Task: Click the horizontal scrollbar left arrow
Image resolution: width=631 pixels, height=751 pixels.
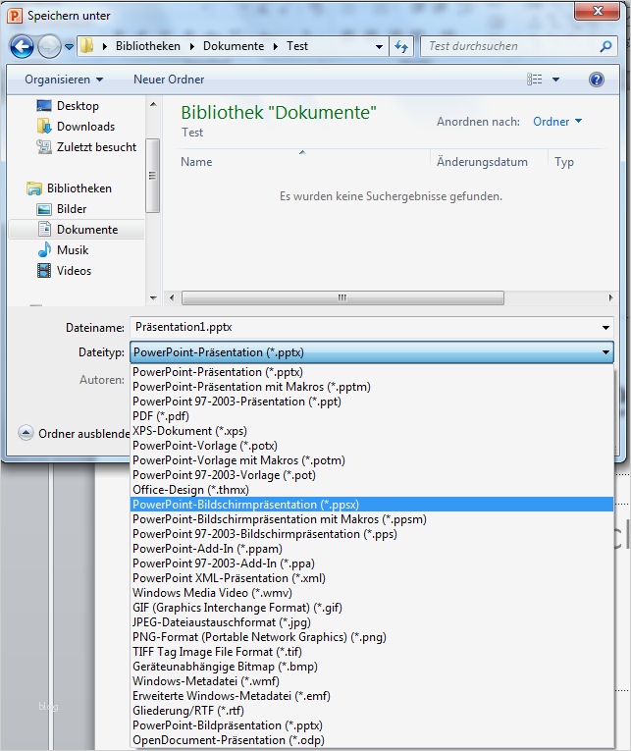Action: 172,297
